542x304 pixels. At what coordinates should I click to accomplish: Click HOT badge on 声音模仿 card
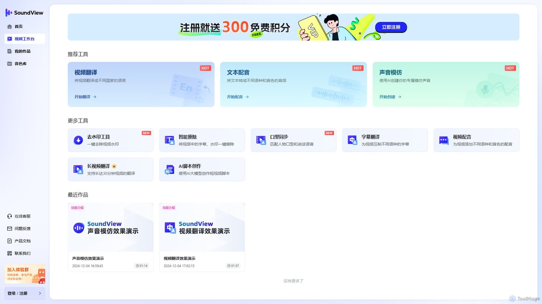point(510,68)
